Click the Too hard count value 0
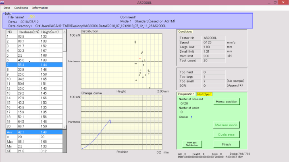 point(214,72)
